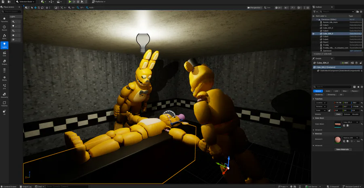Open the Static Mesh Cube_004_0 asset dropdown

[351, 122]
